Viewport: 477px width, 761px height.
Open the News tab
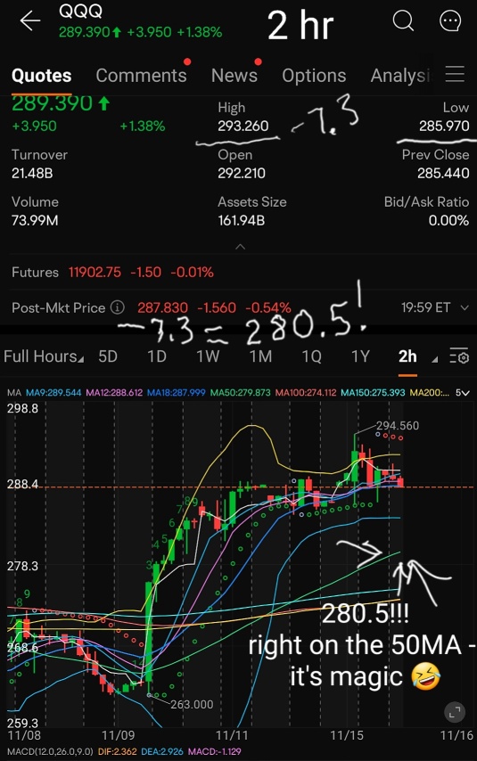(x=234, y=75)
